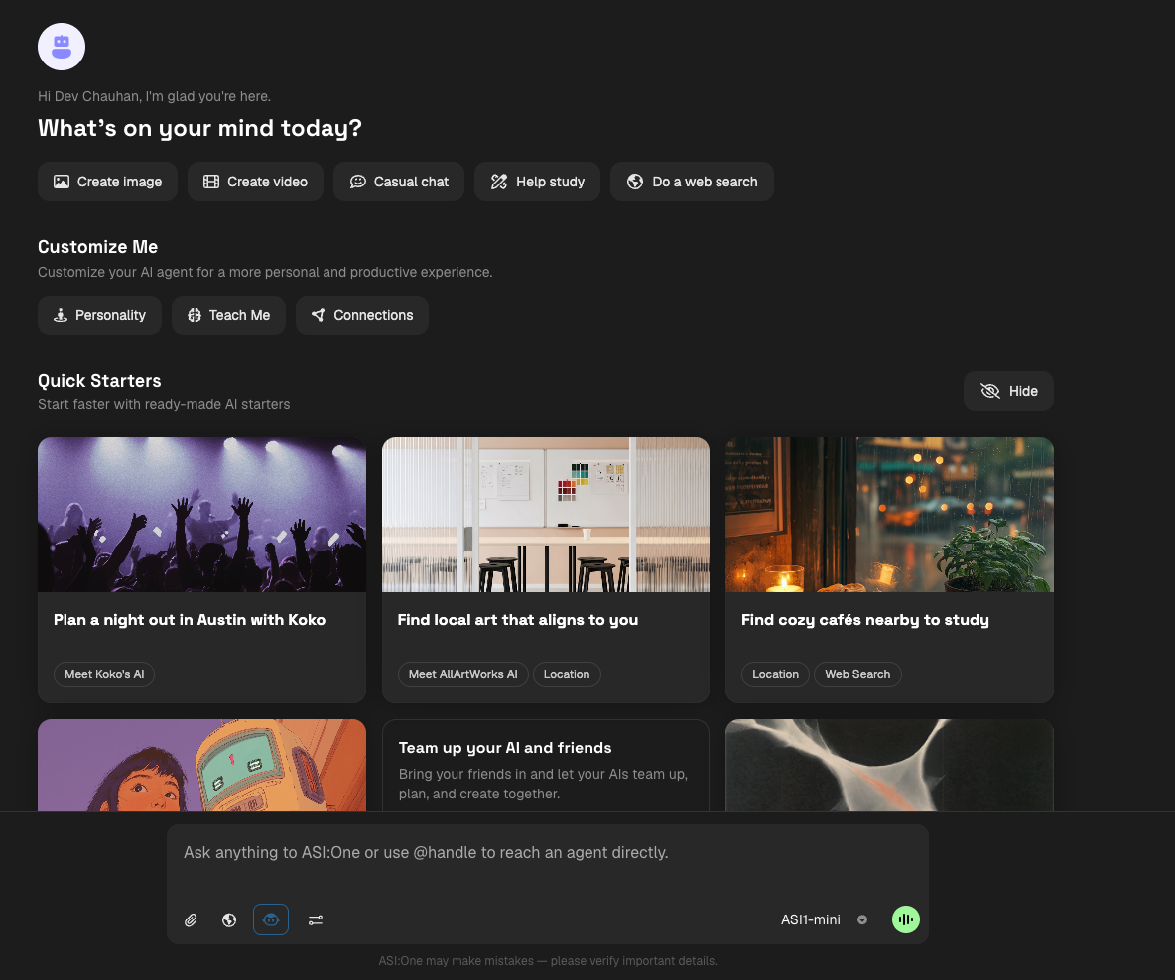The width and height of the screenshot is (1175, 980).
Task: Open the Connections settings
Action: coord(362,315)
